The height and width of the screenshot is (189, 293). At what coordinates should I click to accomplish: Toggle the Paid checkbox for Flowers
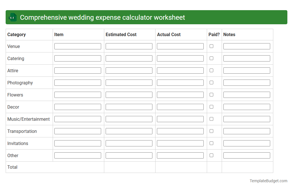click(x=211, y=95)
